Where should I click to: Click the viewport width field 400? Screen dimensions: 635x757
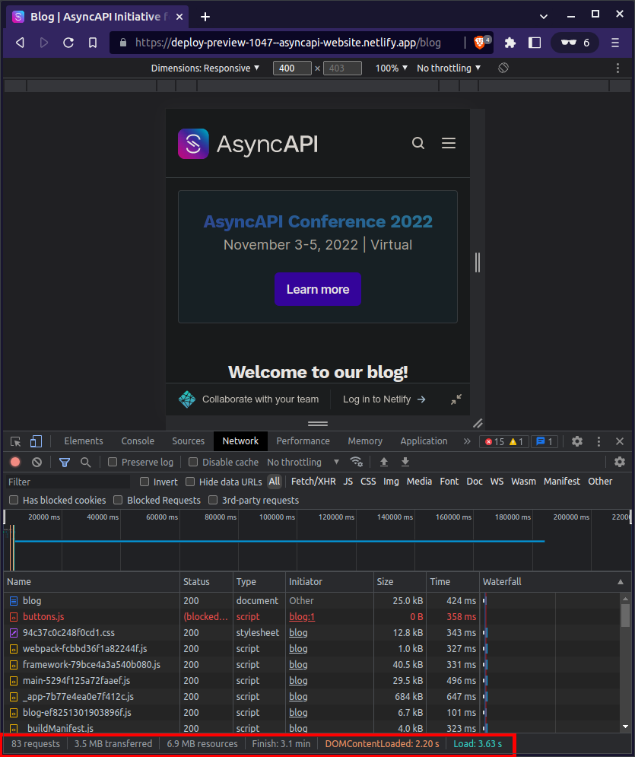coord(292,68)
